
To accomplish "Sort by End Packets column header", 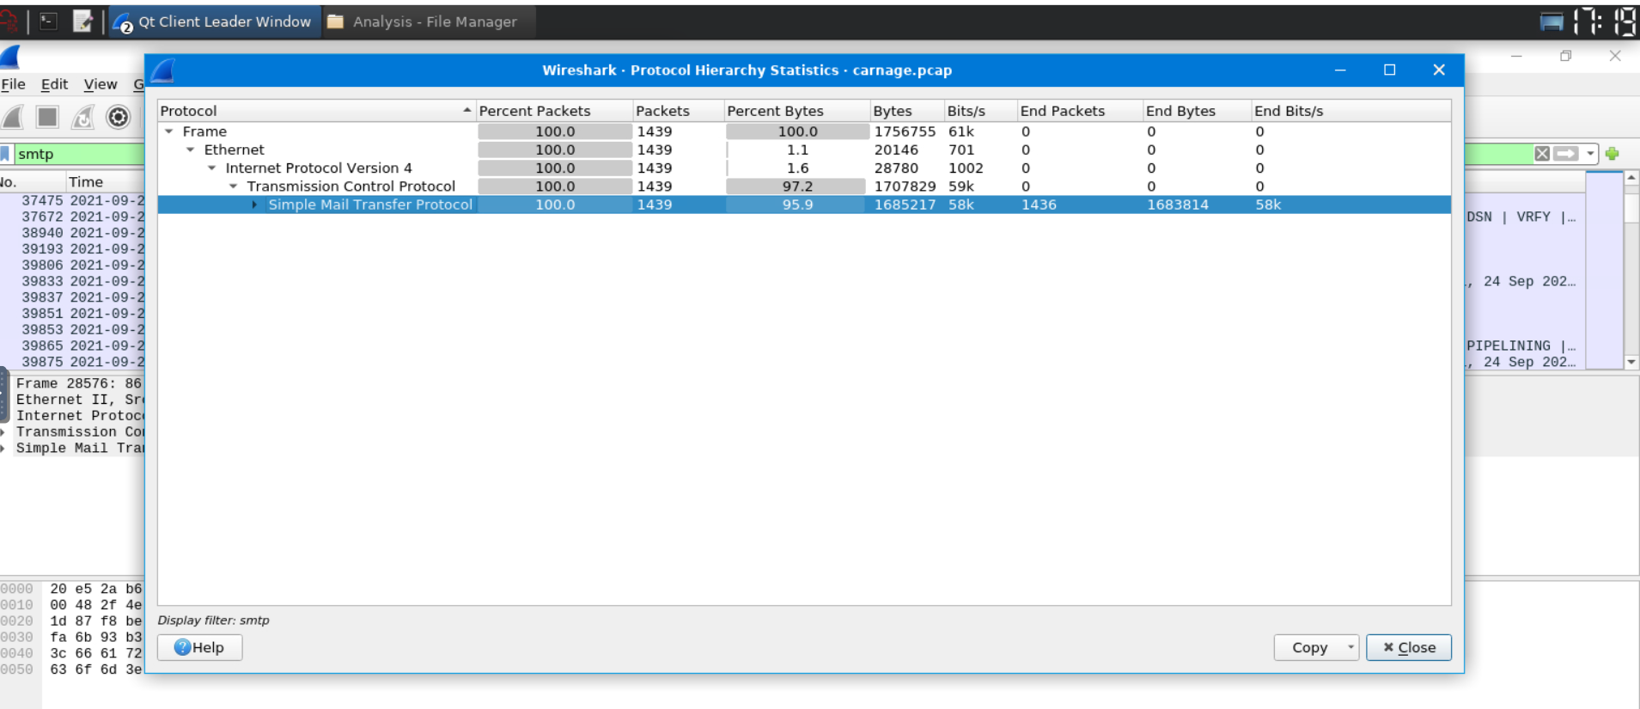I will coord(1080,111).
